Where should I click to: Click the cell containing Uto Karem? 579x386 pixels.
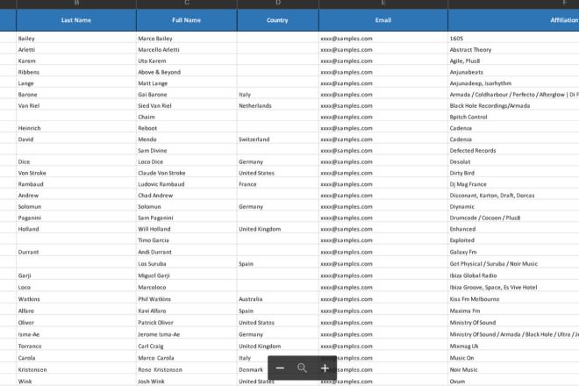click(187, 61)
